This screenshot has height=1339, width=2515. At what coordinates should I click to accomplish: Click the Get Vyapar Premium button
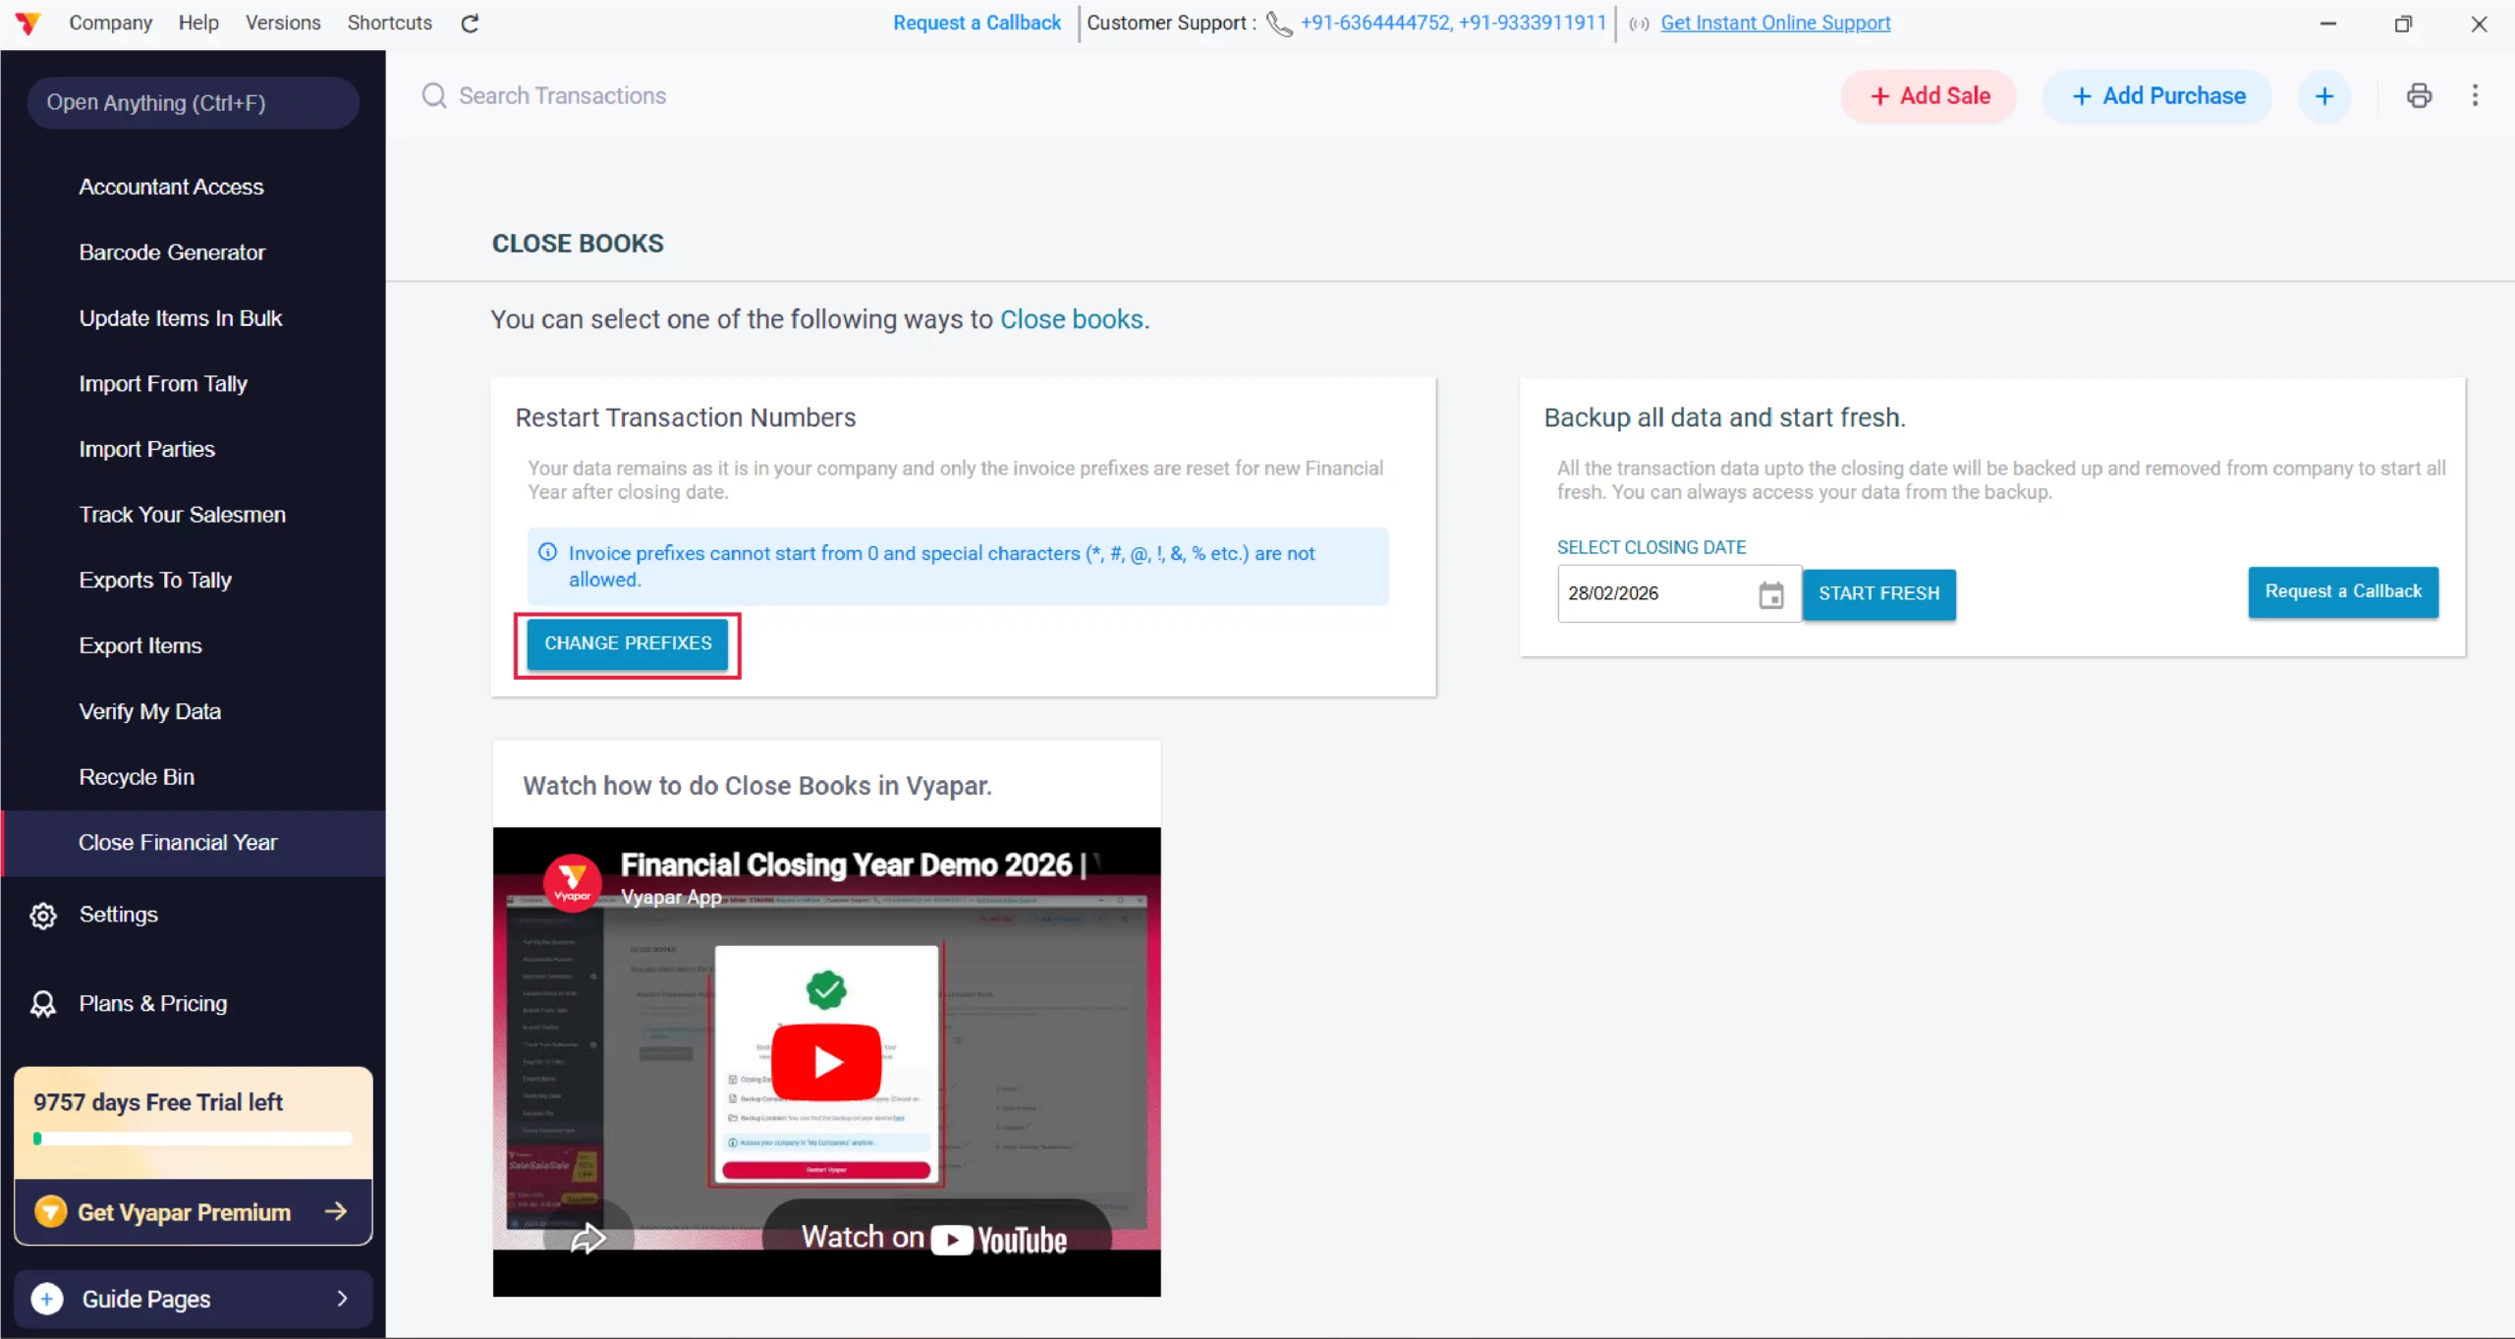point(194,1211)
